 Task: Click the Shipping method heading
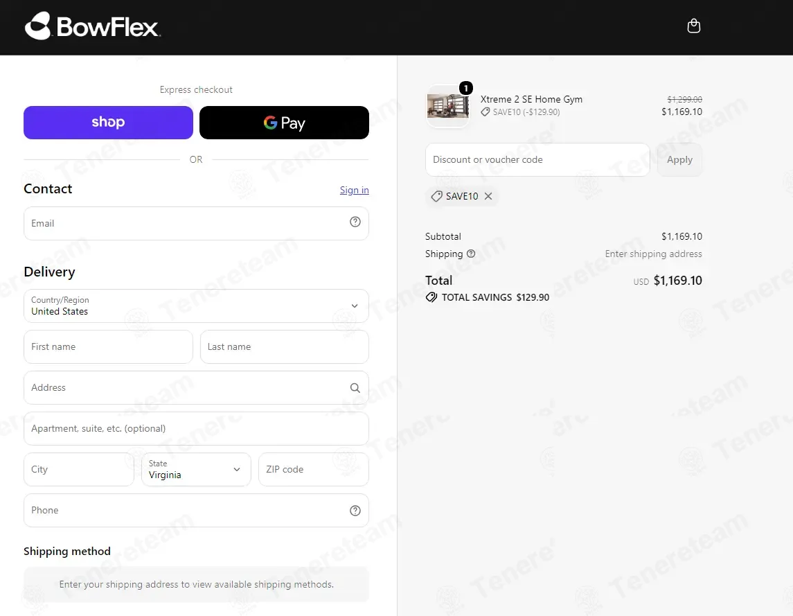(66, 551)
